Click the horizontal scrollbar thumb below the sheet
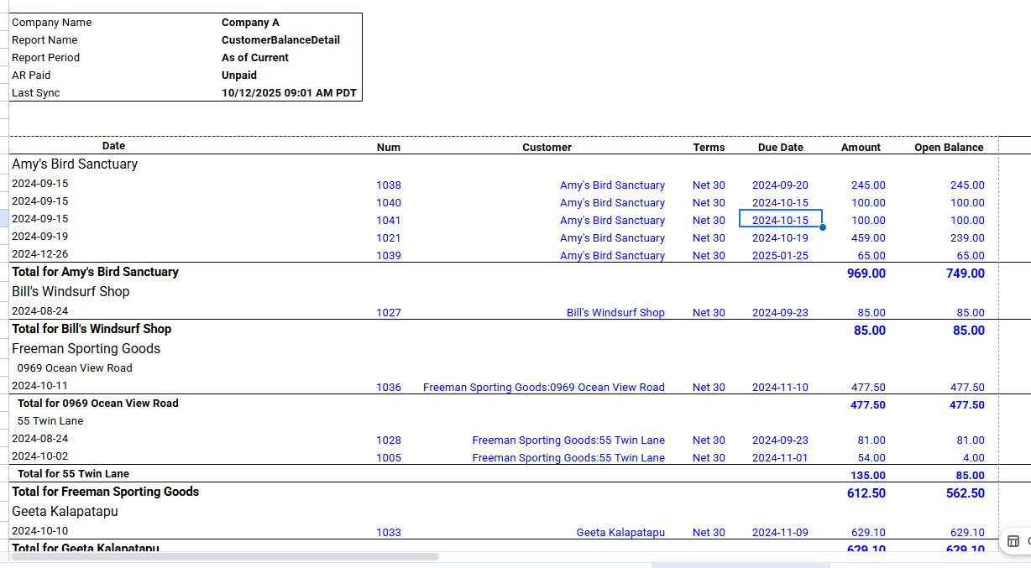The width and height of the screenshot is (1031, 568). (224, 556)
